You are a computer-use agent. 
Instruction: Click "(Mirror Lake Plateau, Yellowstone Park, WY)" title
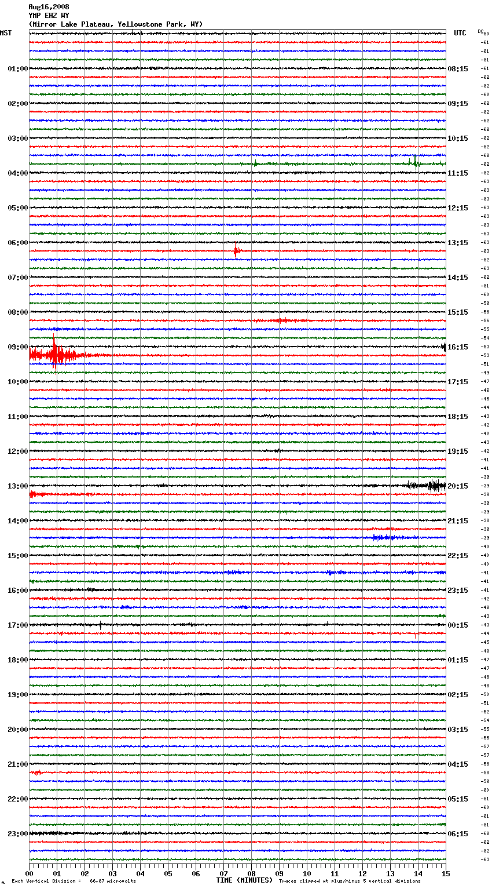pyautogui.click(x=116, y=24)
